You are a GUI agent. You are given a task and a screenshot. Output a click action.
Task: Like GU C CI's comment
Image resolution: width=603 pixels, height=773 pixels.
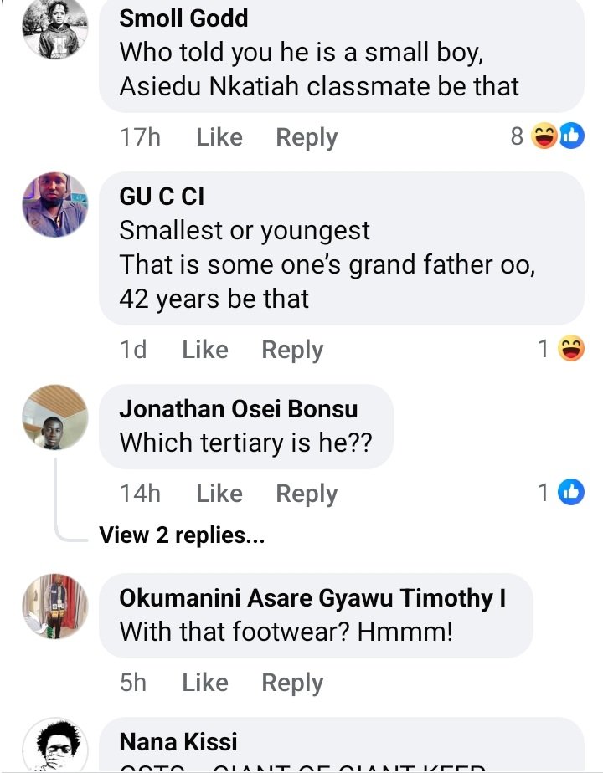click(205, 350)
